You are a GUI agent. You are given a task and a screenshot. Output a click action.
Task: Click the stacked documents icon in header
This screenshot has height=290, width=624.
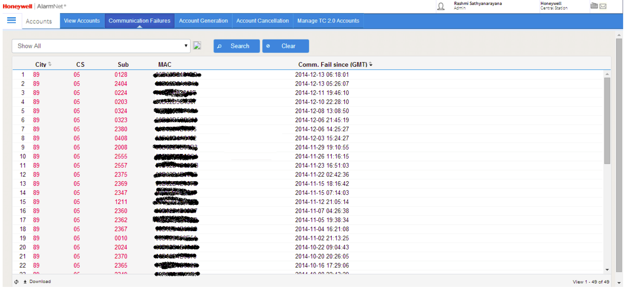[594, 6]
